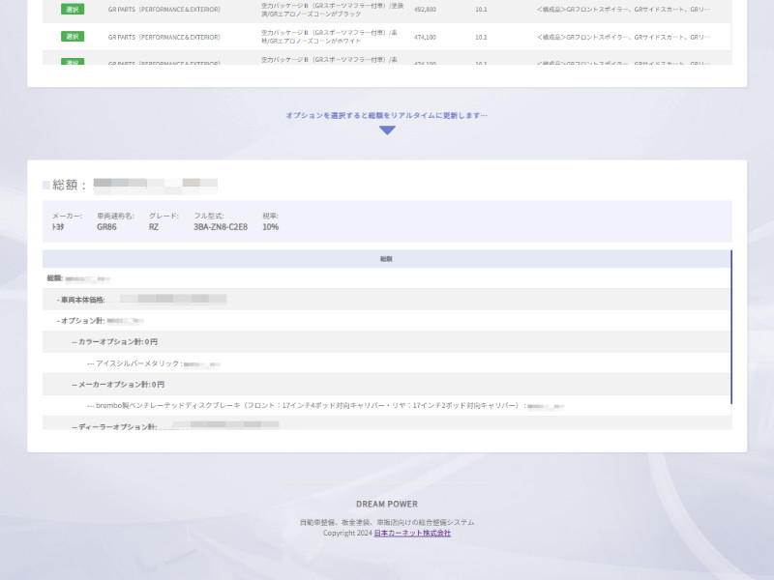Screen dimensions: 774x580
Task: Open the 日本カーネット株式会社 footer link
Action: (x=412, y=534)
